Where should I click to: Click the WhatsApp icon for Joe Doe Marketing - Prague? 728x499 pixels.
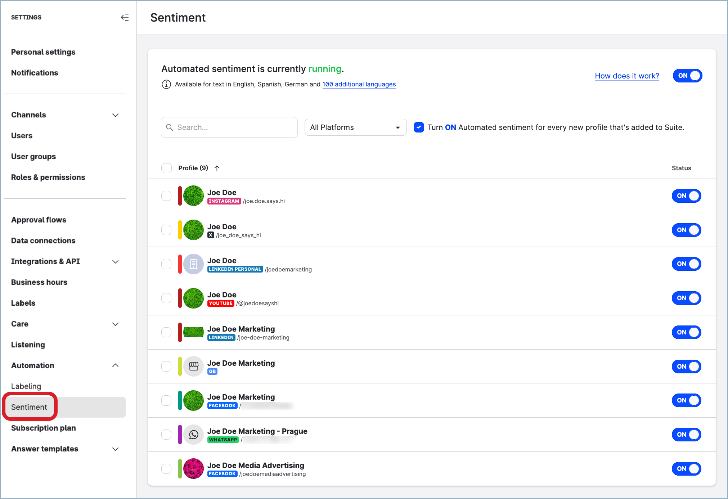(193, 435)
